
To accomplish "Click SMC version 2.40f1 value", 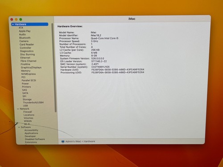I will click(x=95, y=64).
